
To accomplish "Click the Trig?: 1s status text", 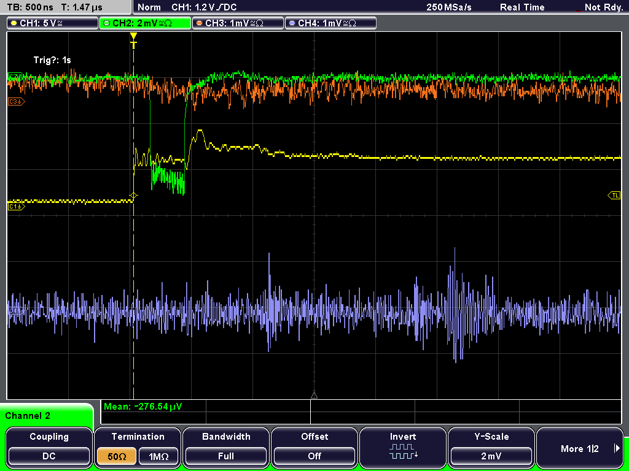I will click(x=53, y=60).
